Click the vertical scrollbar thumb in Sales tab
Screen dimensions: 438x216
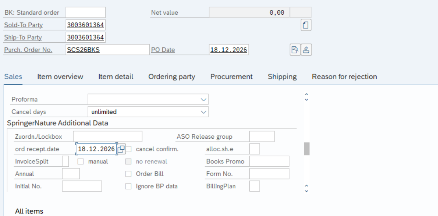tap(307, 148)
